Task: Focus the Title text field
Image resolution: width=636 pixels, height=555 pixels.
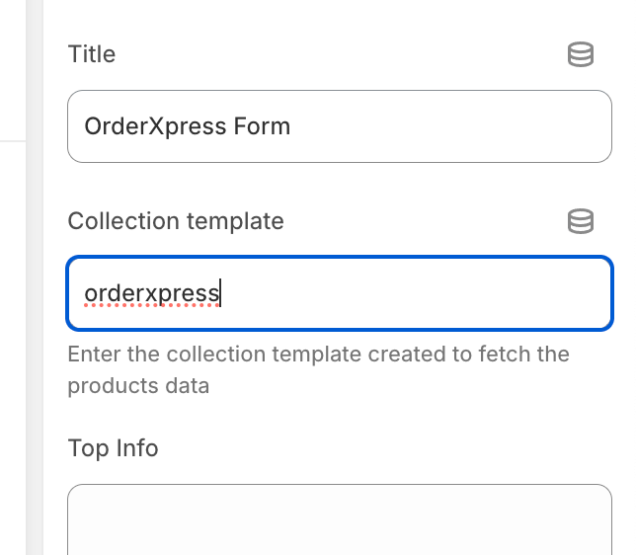Action: [339, 126]
